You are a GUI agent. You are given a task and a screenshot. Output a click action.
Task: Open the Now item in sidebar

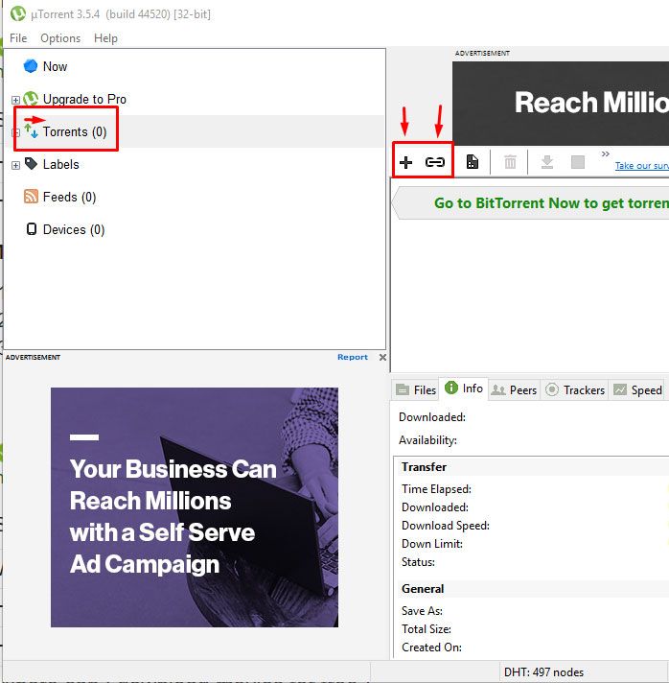[55, 66]
